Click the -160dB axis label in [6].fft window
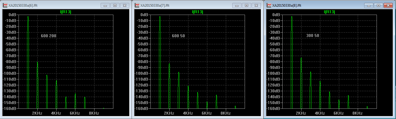 [x=10, y=108]
